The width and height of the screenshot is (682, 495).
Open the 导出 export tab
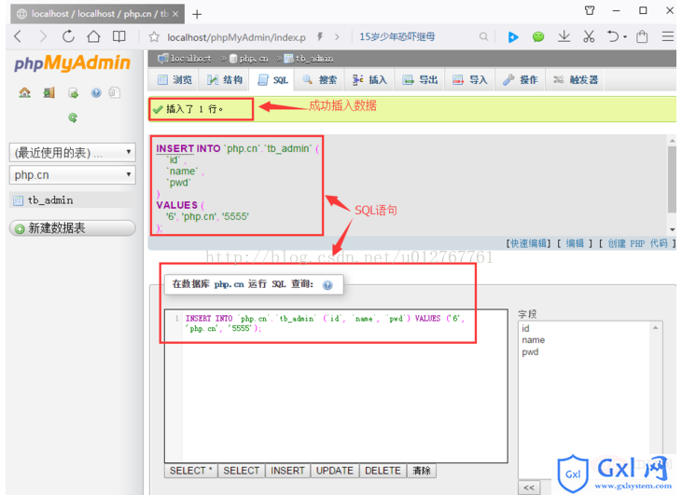point(420,79)
